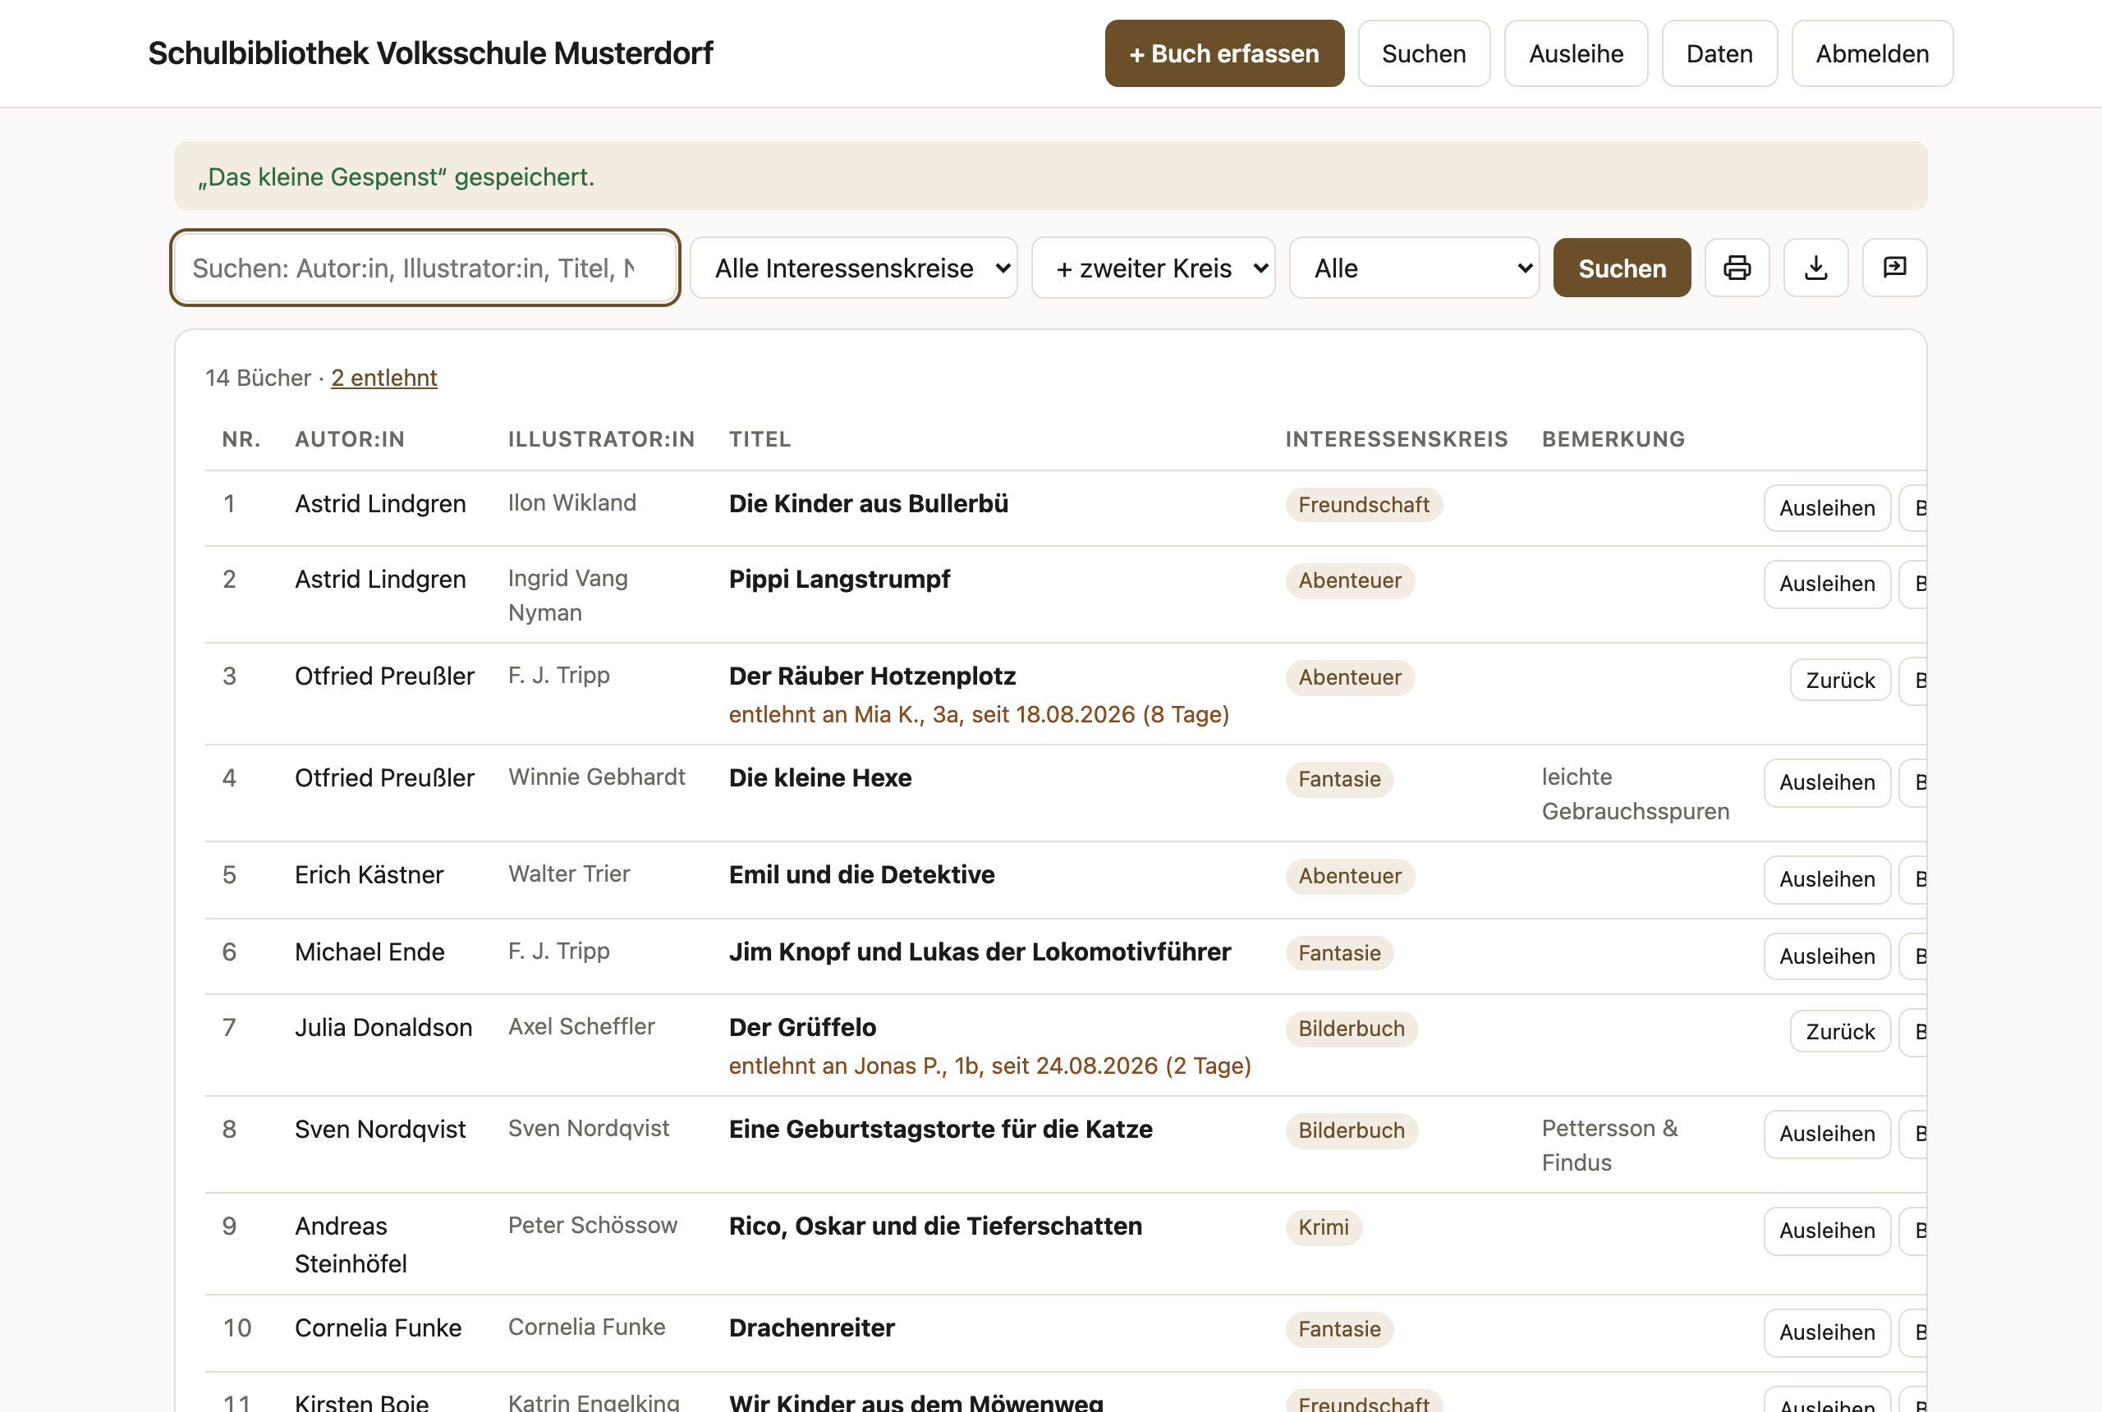Image resolution: width=2102 pixels, height=1412 pixels.
Task: Open the Alle status dropdown
Action: click(x=1414, y=268)
